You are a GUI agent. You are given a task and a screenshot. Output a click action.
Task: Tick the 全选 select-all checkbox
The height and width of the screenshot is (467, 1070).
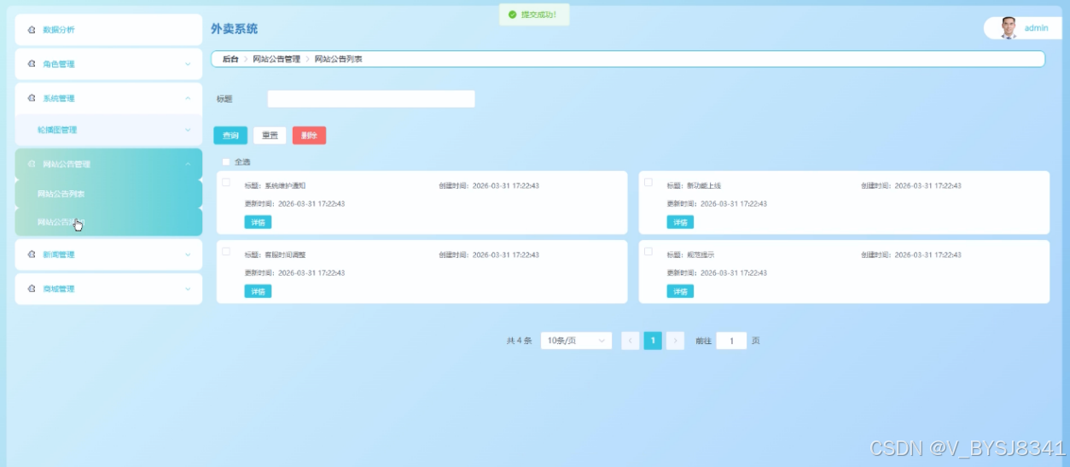coord(226,161)
